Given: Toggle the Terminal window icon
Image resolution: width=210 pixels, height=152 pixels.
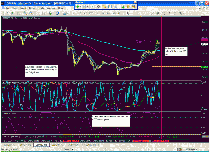Looking at the screenshot, I should 110,7.
